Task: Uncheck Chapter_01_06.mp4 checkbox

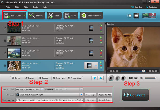Action: (5, 66)
